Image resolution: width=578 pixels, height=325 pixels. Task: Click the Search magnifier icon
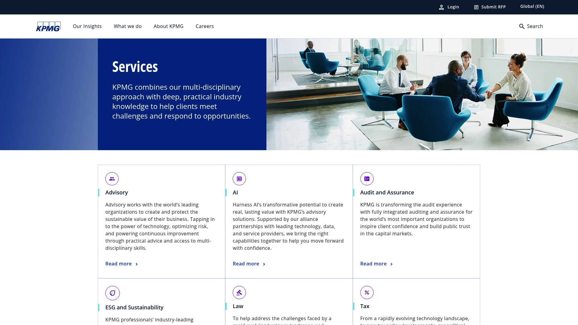[x=522, y=26]
